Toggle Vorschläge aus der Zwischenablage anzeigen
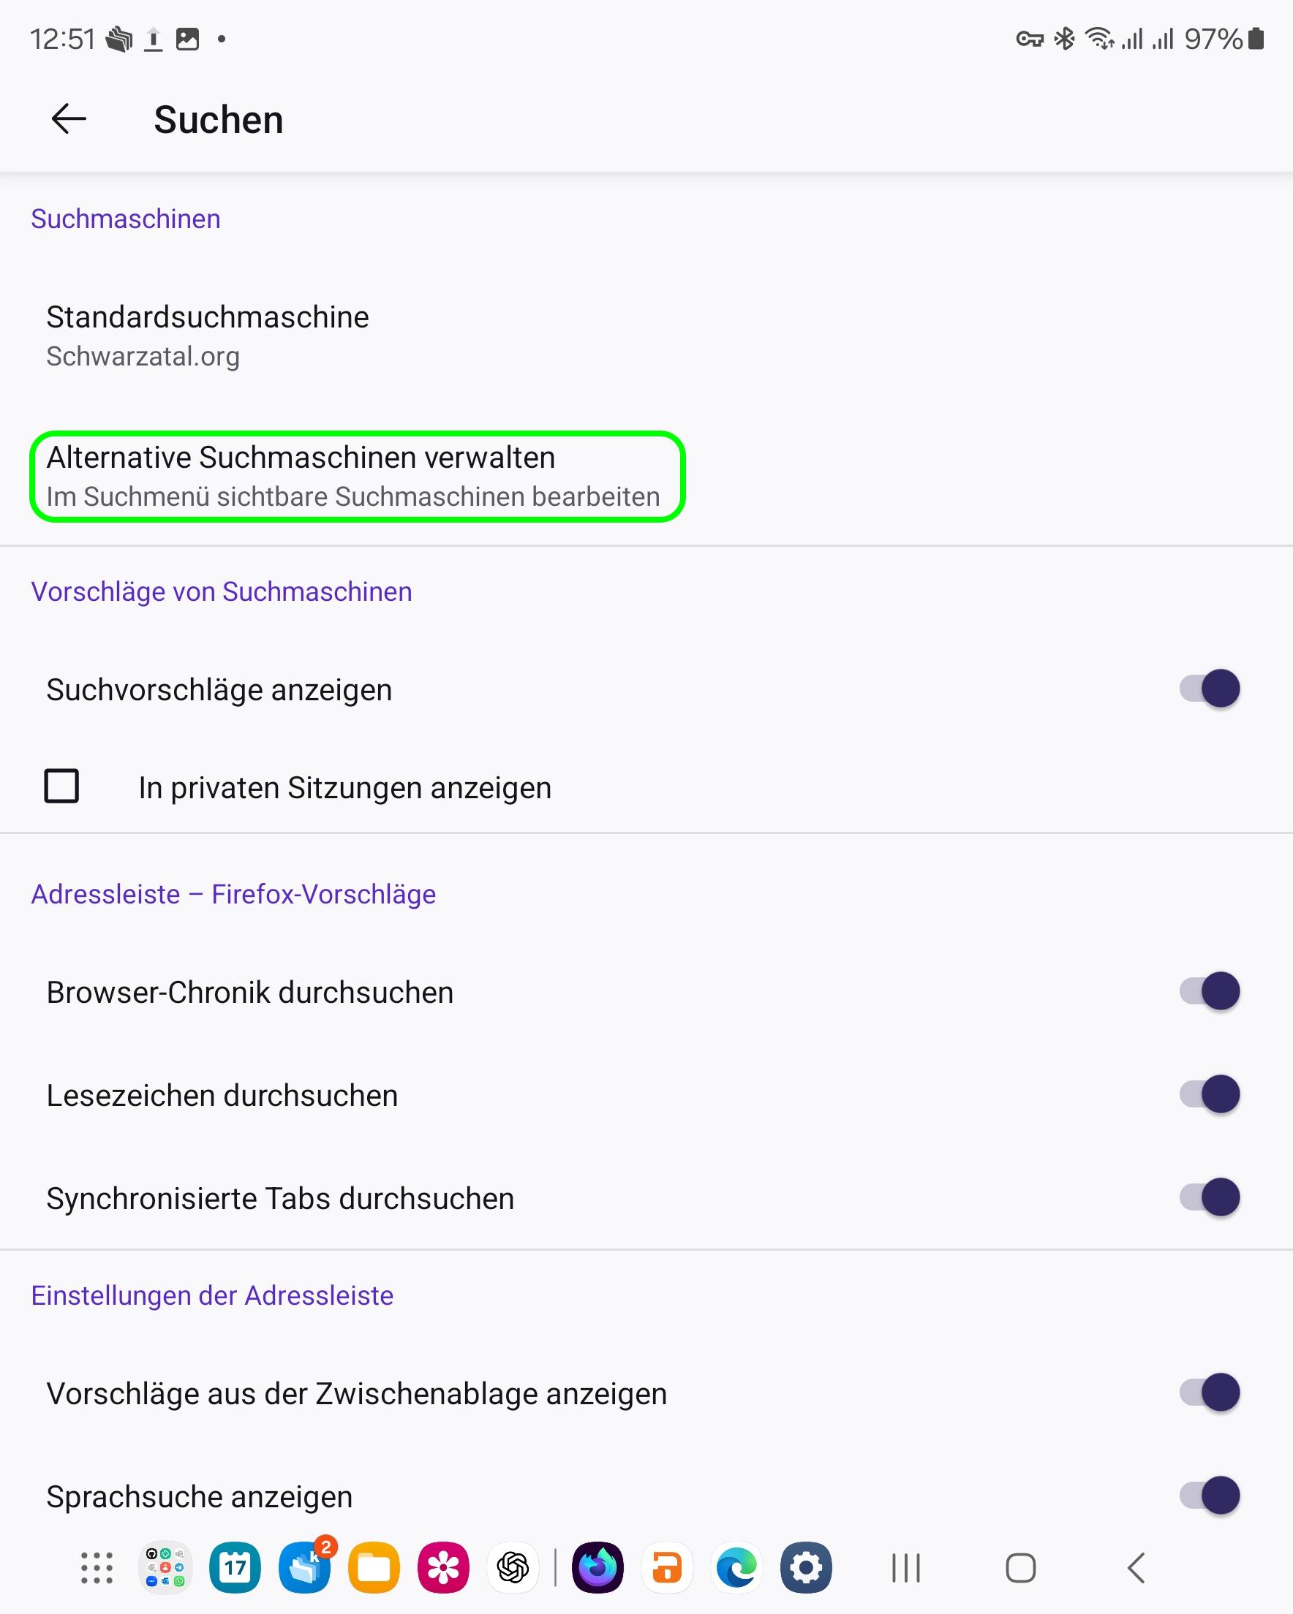Image resolution: width=1293 pixels, height=1614 pixels. (1209, 1393)
